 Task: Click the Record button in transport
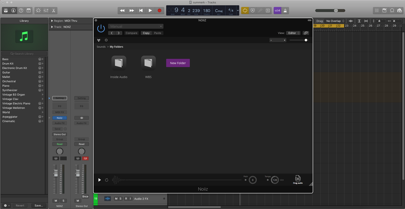[159, 10]
